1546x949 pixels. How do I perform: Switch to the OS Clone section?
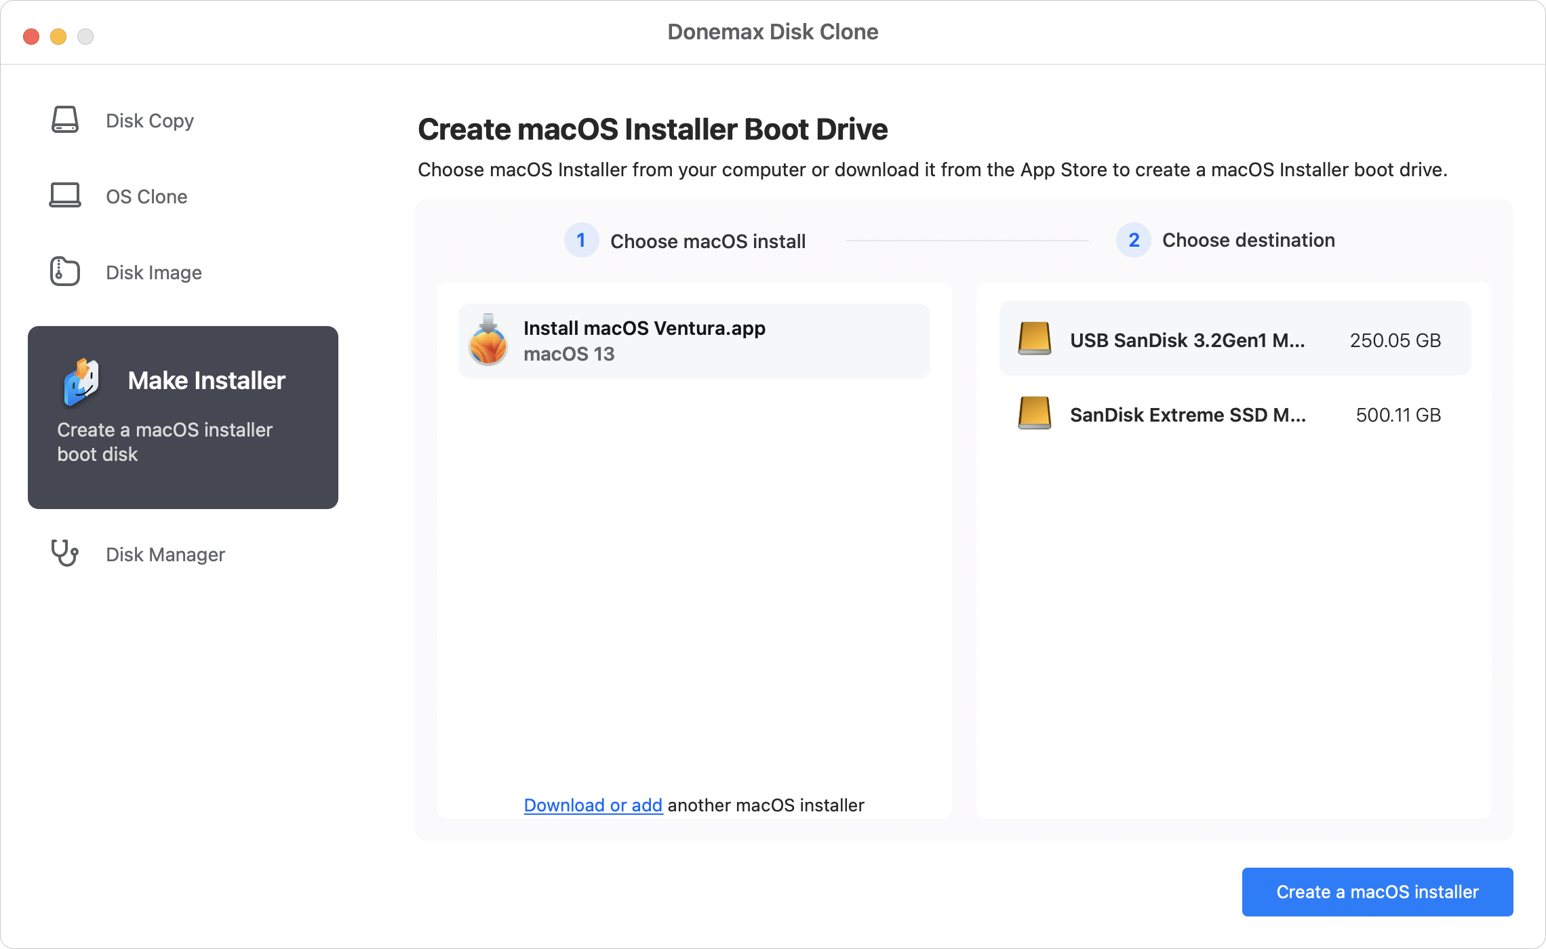(x=146, y=196)
